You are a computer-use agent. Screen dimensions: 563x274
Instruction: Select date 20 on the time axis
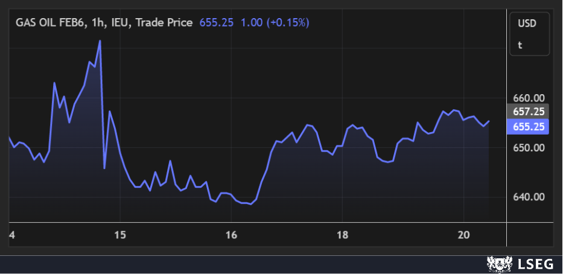tap(463, 234)
